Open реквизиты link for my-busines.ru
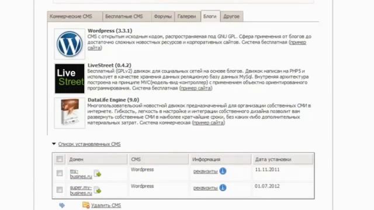This screenshot has width=374, height=210. point(205,171)
